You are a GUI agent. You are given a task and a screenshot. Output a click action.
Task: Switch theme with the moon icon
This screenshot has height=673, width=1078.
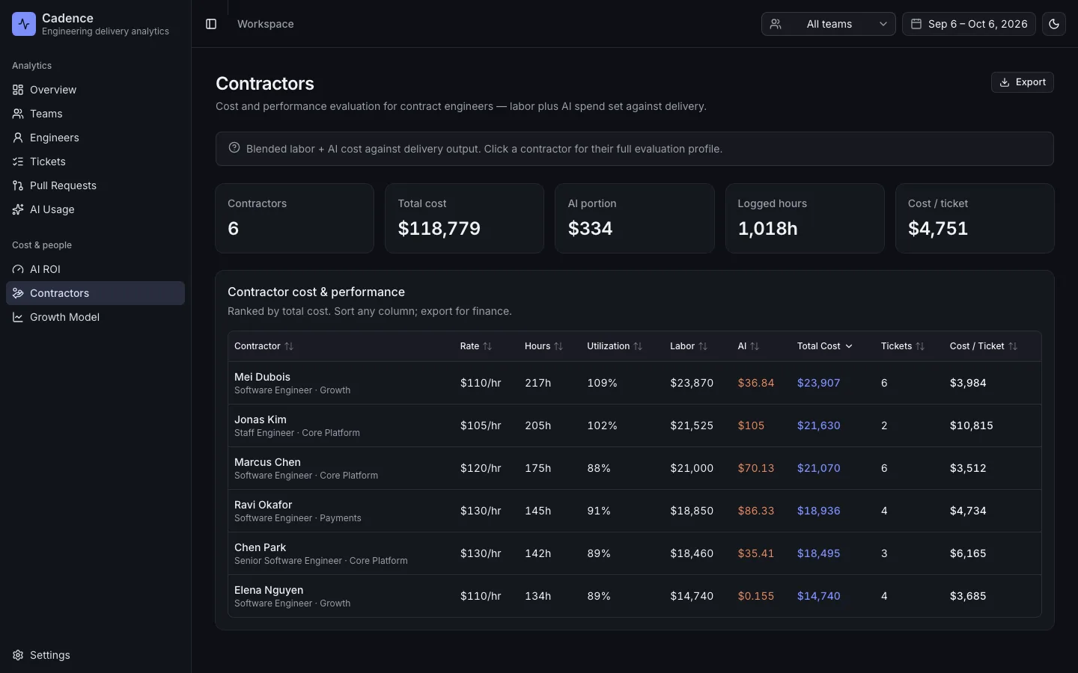click(1054, 24)
